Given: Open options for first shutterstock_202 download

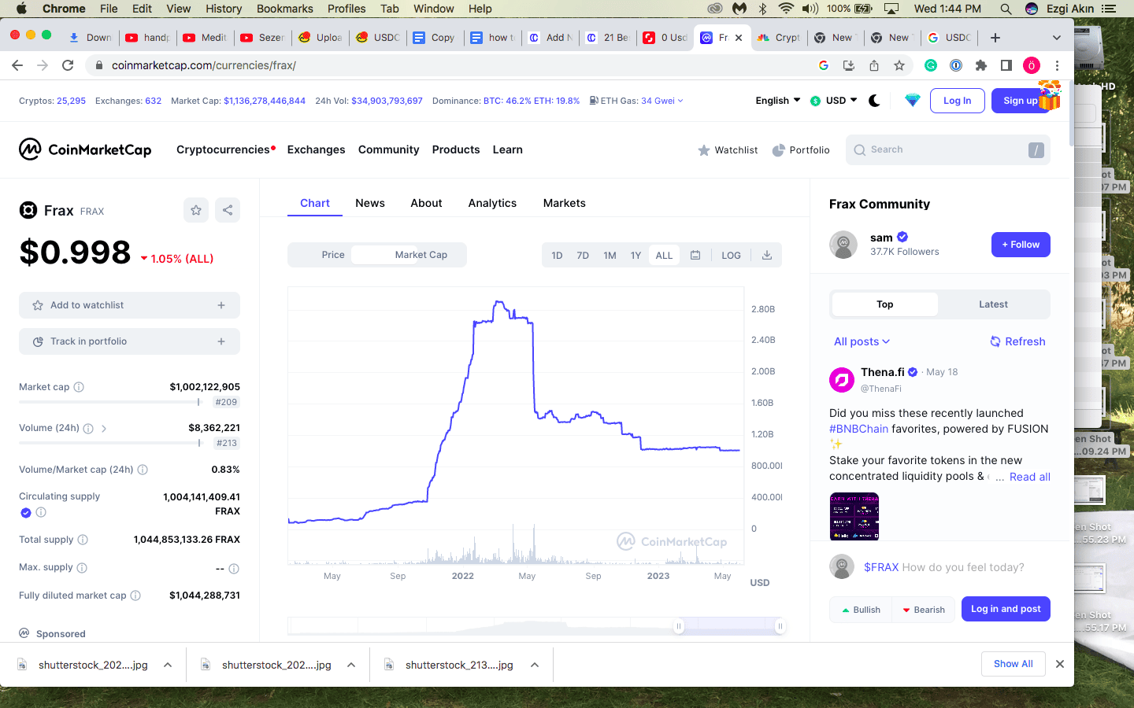Looking at the screenshot, I should (x=168, y=665).
